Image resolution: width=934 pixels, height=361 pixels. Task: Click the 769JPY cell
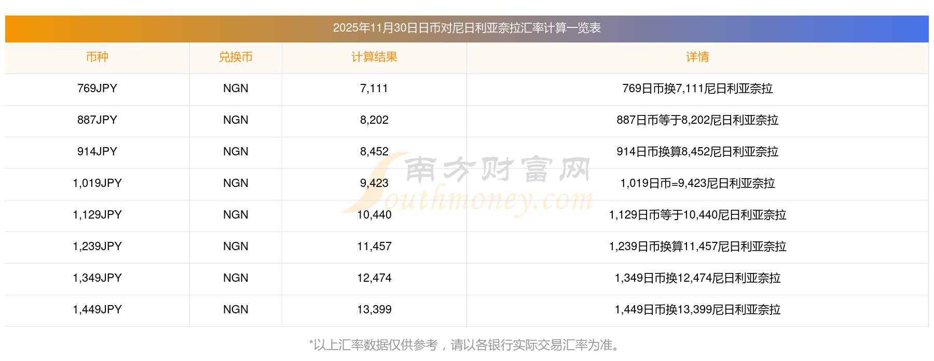tap(97, 89)
